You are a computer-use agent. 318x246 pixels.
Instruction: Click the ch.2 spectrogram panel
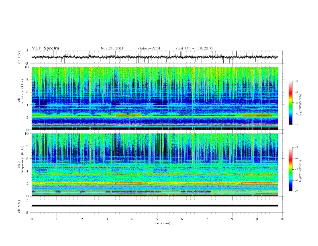coord(155,165)
